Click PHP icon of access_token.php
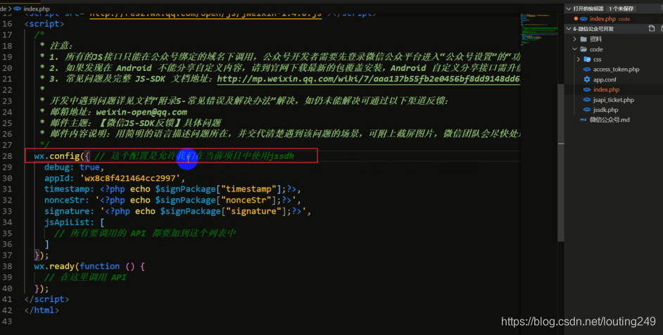Screen dimensions: 663x335 click(586, 69)
